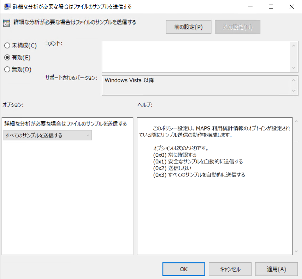Click the policy dialog icon in the title bar
The width and height of the screenshot is (302, 279).
point(8,6)
